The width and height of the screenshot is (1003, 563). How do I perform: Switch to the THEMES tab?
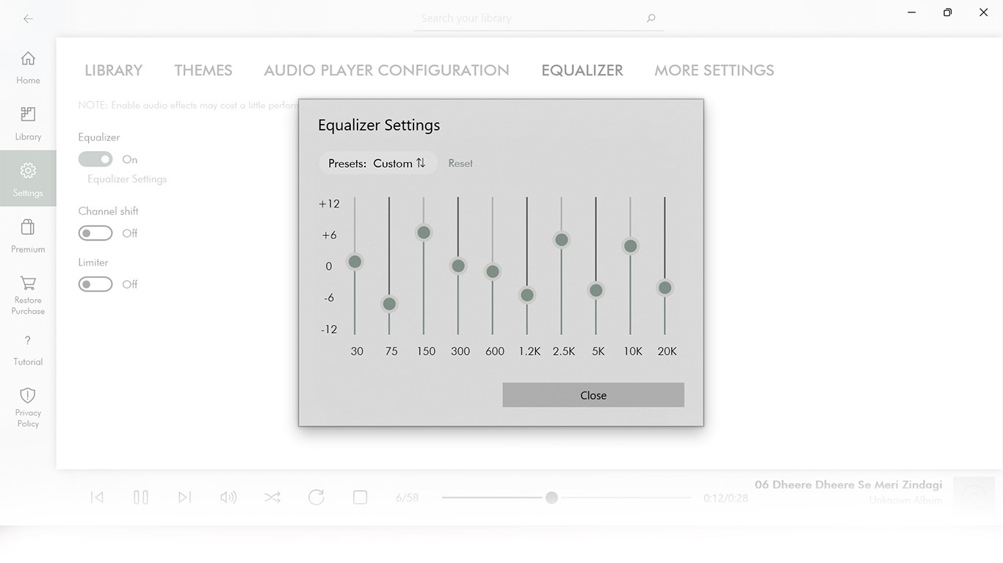click(203, 70)
